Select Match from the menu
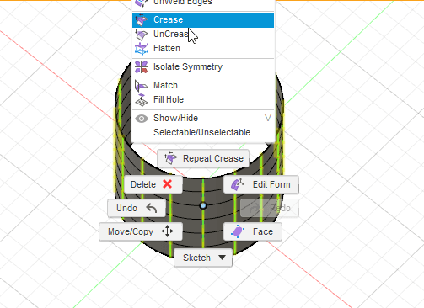424x308 pixels. coord(203,85)
